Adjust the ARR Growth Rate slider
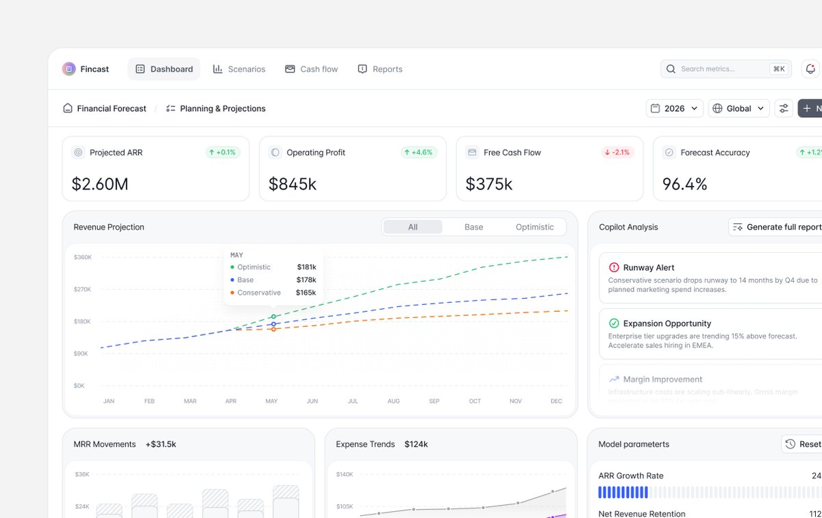822x518 pixels. (710, 492)
